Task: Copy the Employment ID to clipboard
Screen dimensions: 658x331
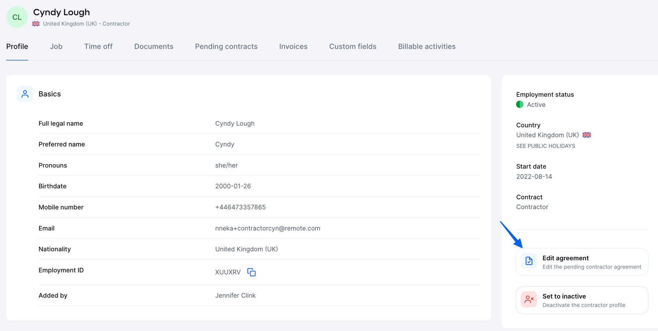Action: click(251, 272)
